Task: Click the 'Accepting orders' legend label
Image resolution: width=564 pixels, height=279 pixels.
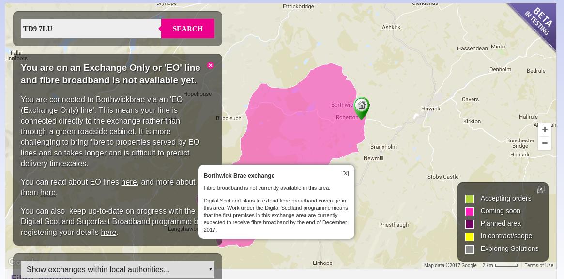Action: tap(506, 199)
